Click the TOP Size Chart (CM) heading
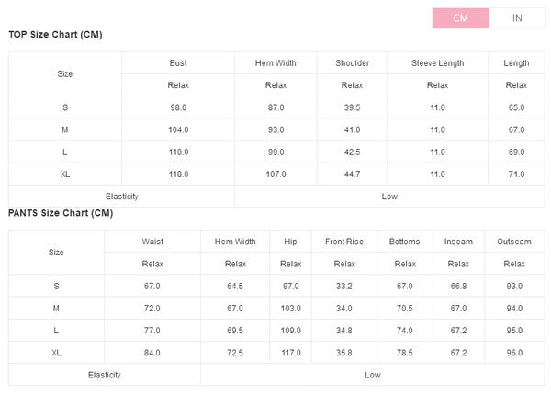Image resolution: width=551 pixels, height=394 pixels. coord(55,35)
